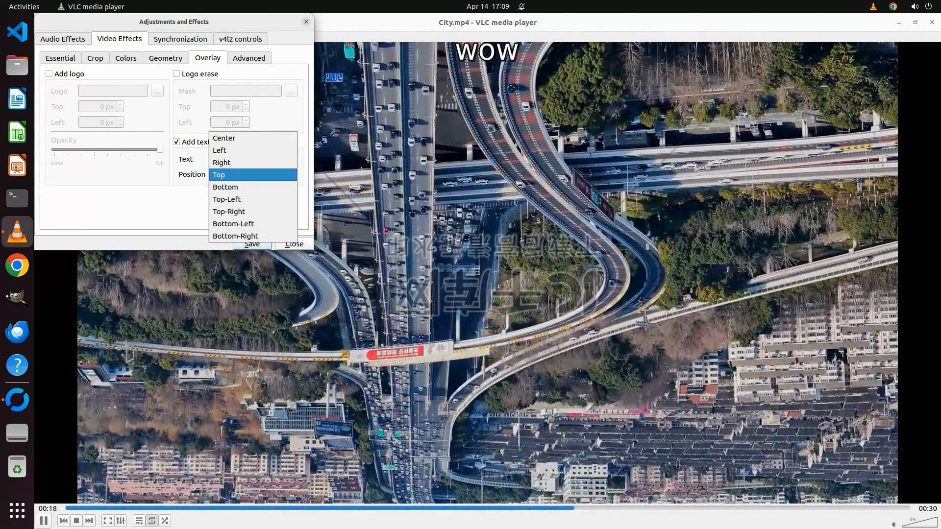Pick Top-Left position option
Viewport: 941px width, 529px height.
click(x=226, y=199)
